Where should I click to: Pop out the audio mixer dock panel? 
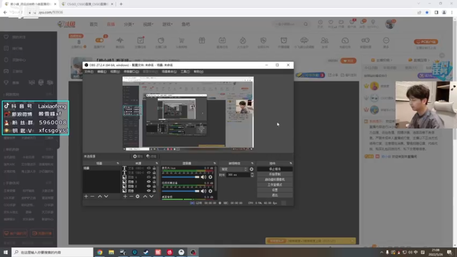(x=215, y=163)
